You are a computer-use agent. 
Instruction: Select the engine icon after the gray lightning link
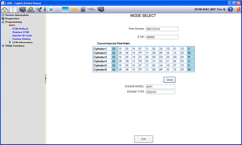pos(101,9)
